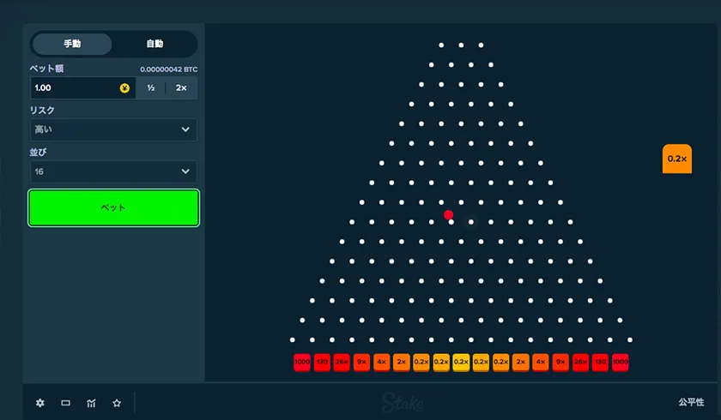Click the bet amount field showing 1.00
This screenshot has height=420, width=721.
point(82,87)
